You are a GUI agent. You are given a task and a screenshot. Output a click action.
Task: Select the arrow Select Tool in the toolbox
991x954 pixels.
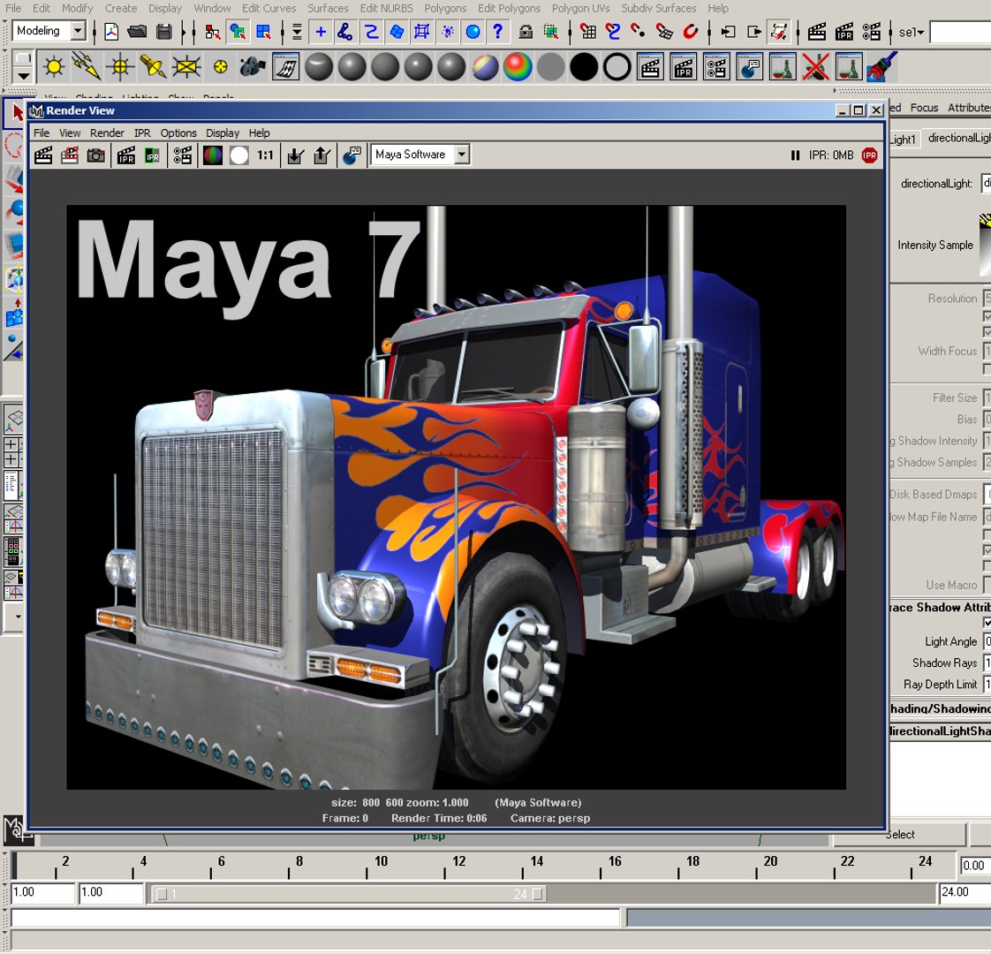click(16, 114)
